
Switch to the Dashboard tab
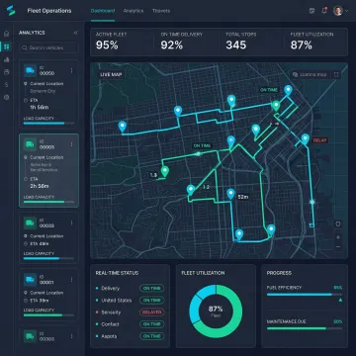point(103,11)
